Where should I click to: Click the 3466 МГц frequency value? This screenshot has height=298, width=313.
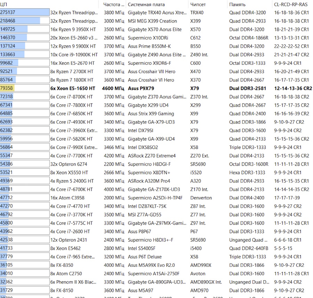pyautogui.click(x=114, y=147)
